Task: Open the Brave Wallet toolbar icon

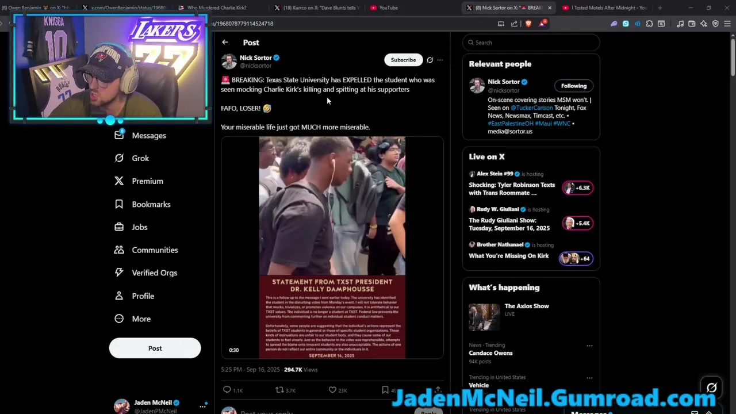Action: tap(692, 24)
